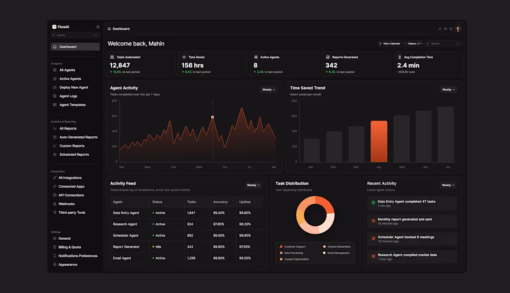This screenshot has width=510, height=293.
Task: Select the Agent Logs icon in sidebar
Action: pyautogui.click(x=56, y=96)
